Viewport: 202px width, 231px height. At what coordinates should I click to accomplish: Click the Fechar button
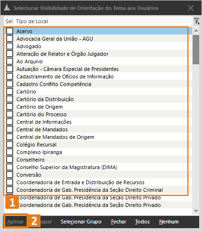(x=119, y=222)
